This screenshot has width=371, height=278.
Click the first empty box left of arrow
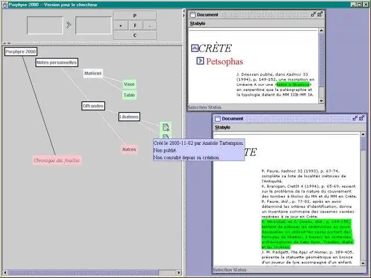coord(45,25)
